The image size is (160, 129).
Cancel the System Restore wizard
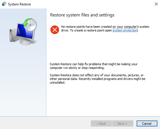[147, 124]
